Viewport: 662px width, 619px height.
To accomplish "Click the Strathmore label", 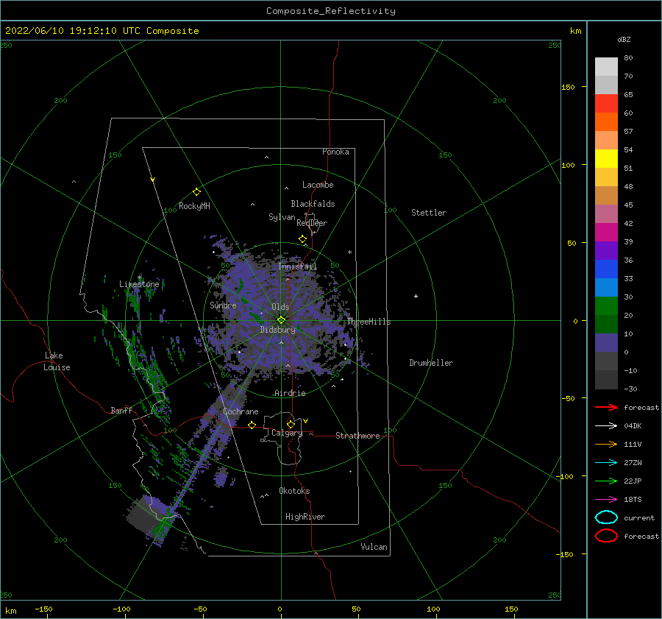I will coord(357,436).
